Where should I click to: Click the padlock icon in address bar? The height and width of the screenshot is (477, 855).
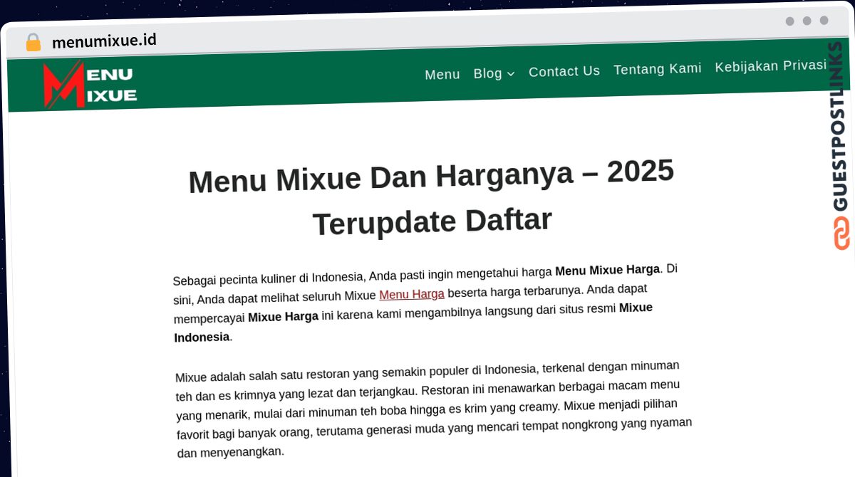32,41
